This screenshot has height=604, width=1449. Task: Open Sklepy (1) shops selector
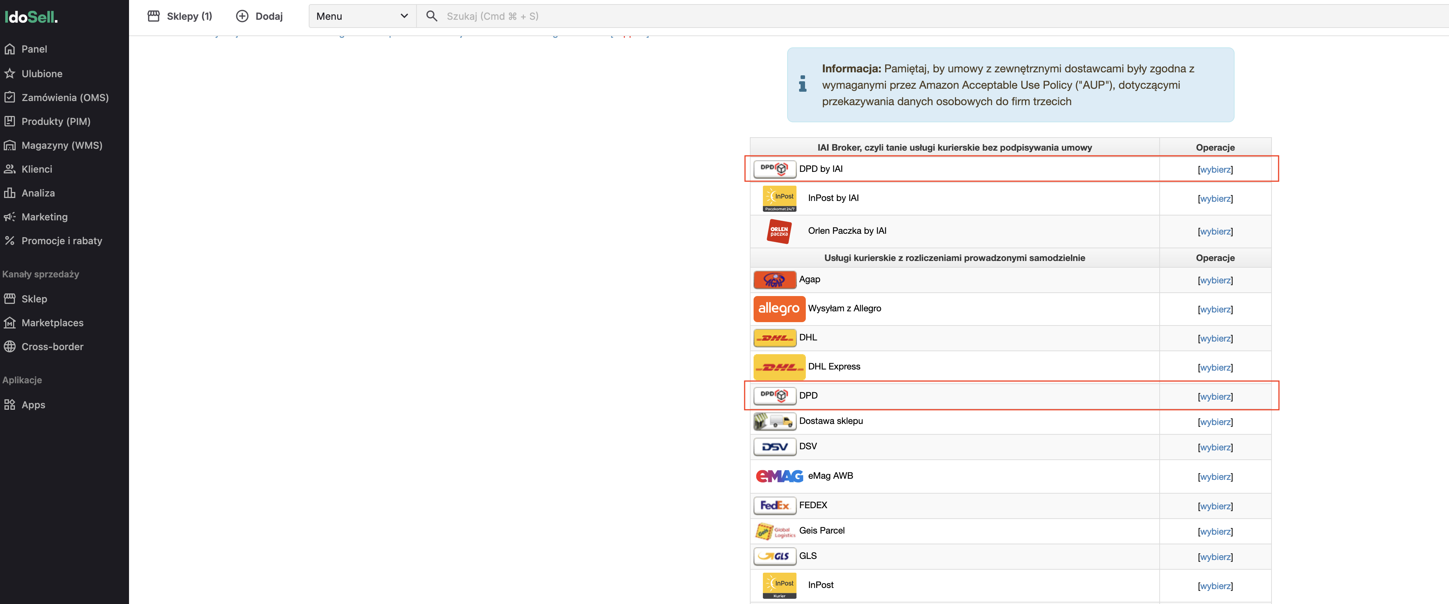(180, 16)
